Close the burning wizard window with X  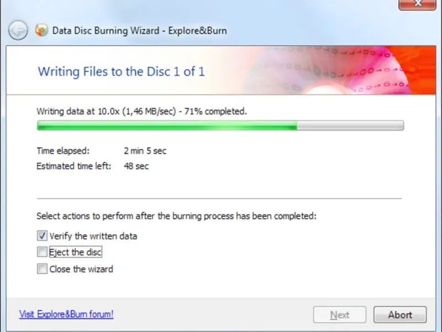point(418,4)
